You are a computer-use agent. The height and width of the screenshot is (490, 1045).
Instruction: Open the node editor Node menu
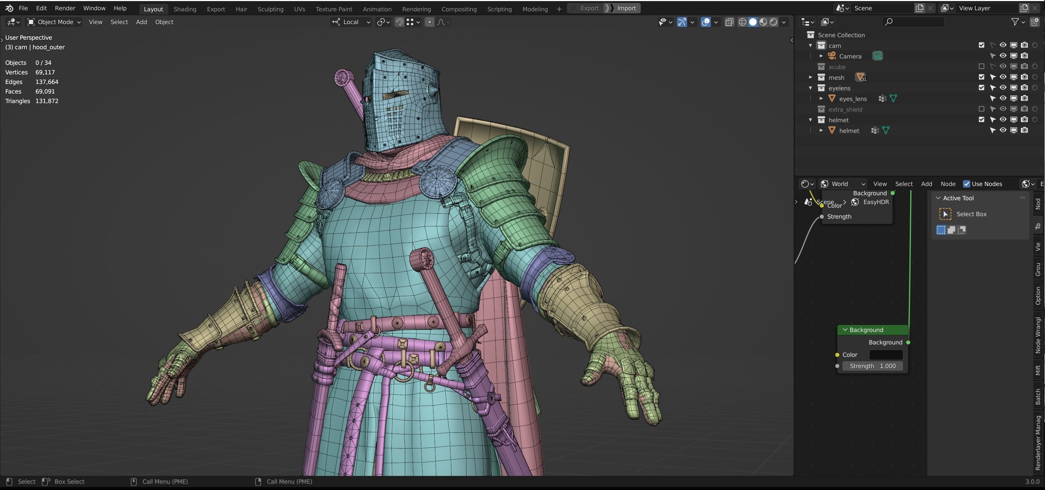[x=948, y=184]
